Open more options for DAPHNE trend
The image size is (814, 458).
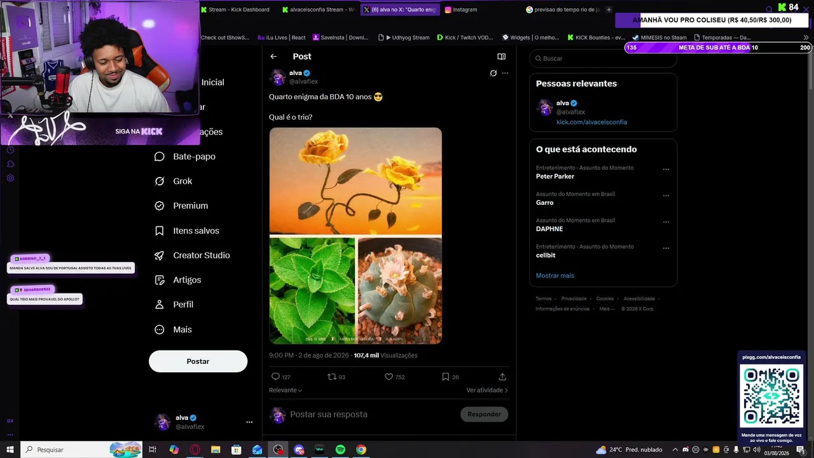[x=666, y=223]
